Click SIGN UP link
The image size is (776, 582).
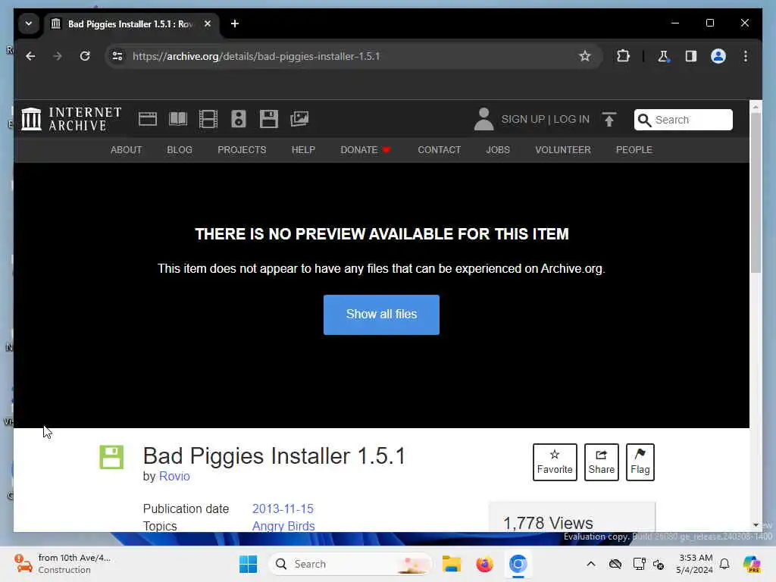tap(523, 119)
